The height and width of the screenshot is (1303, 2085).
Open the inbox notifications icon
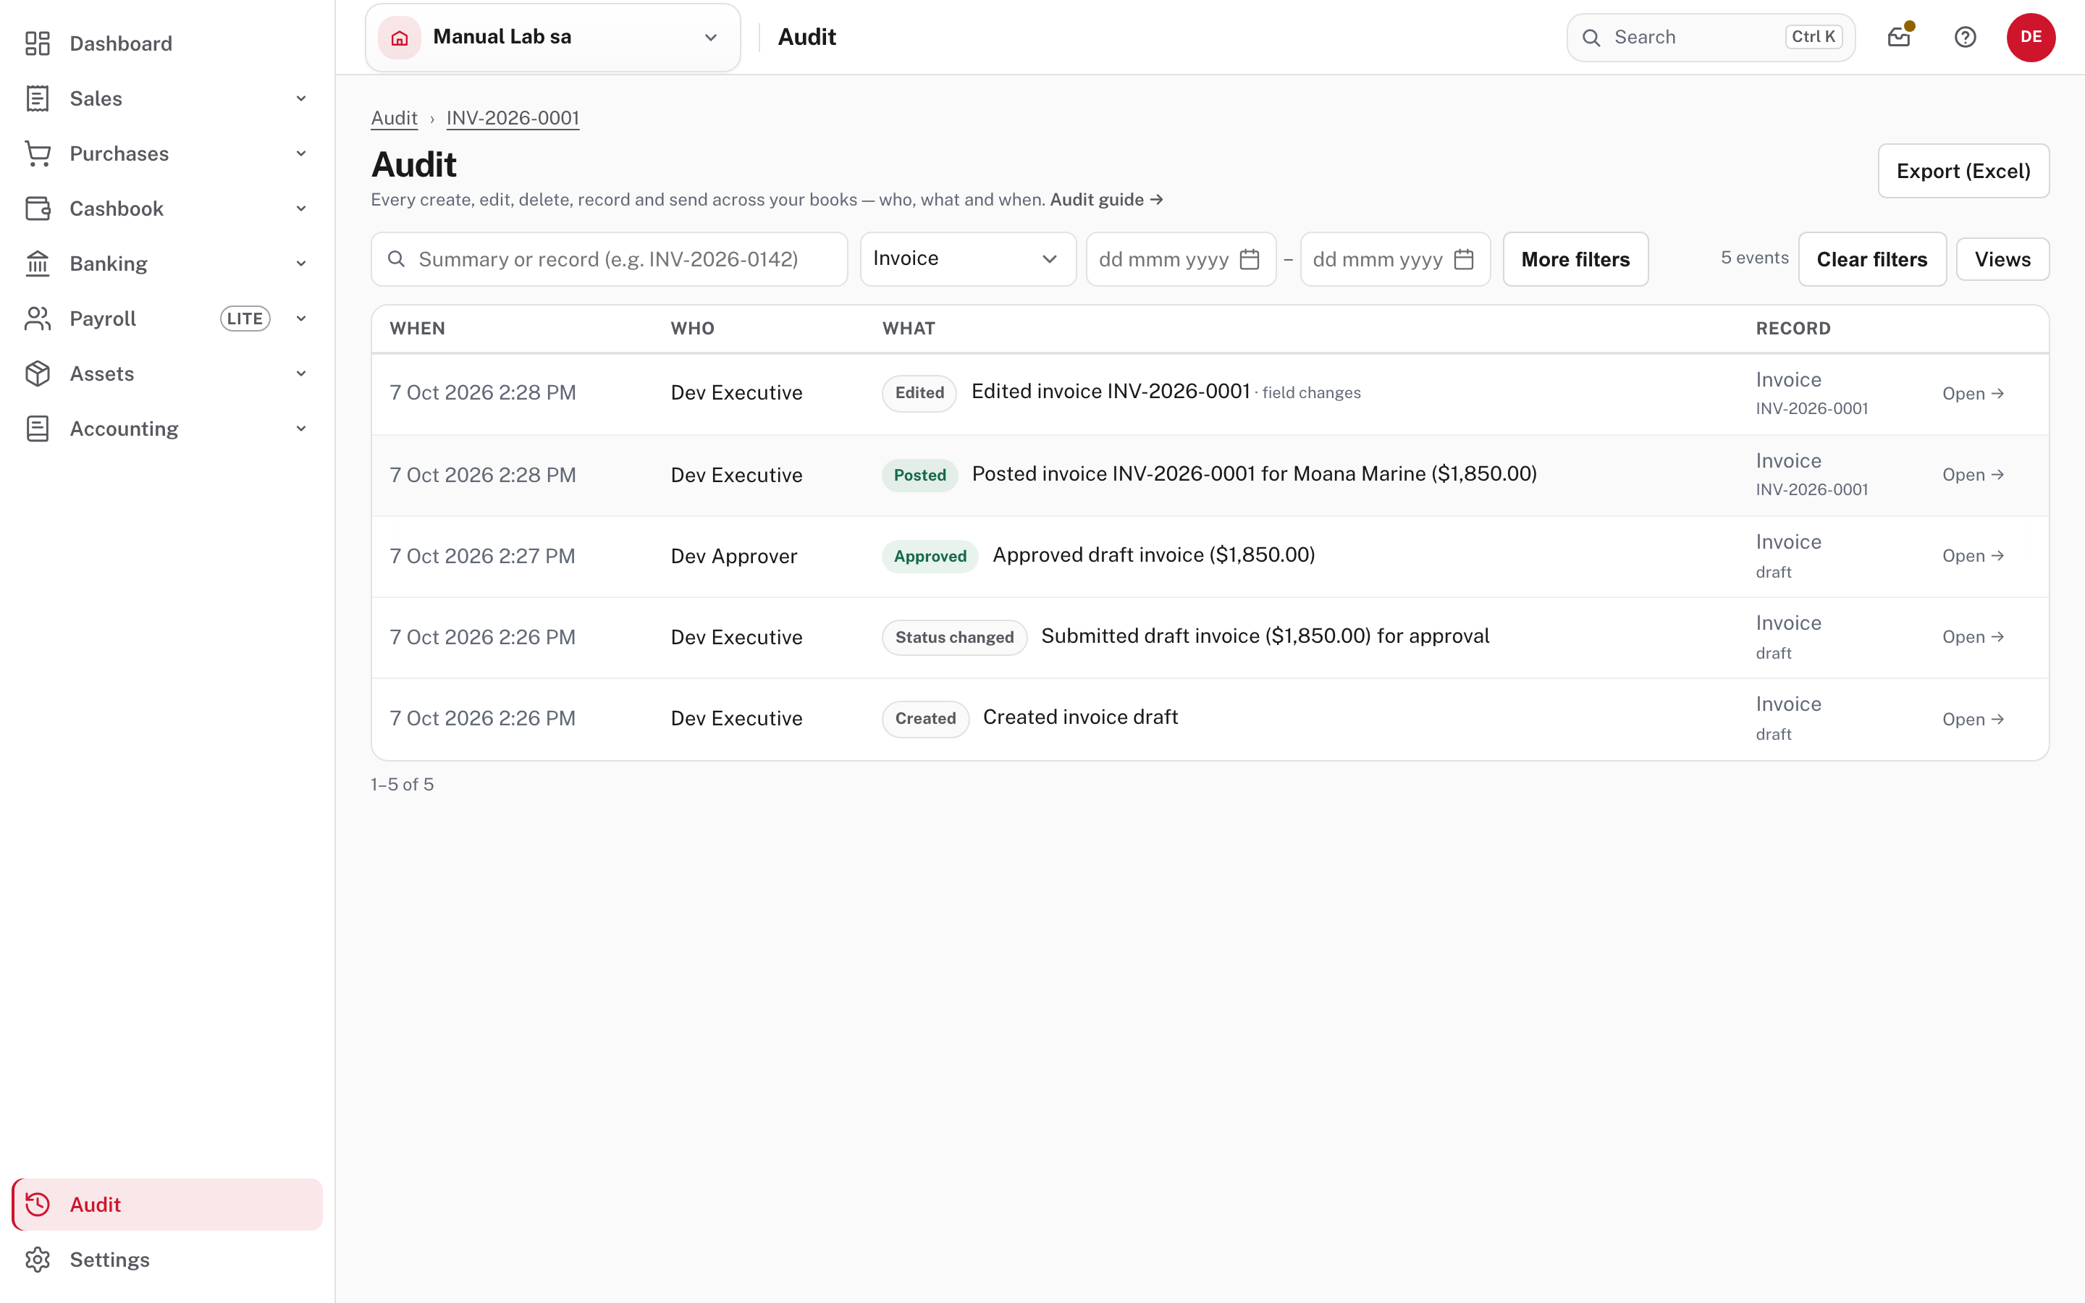point(1899,37)
